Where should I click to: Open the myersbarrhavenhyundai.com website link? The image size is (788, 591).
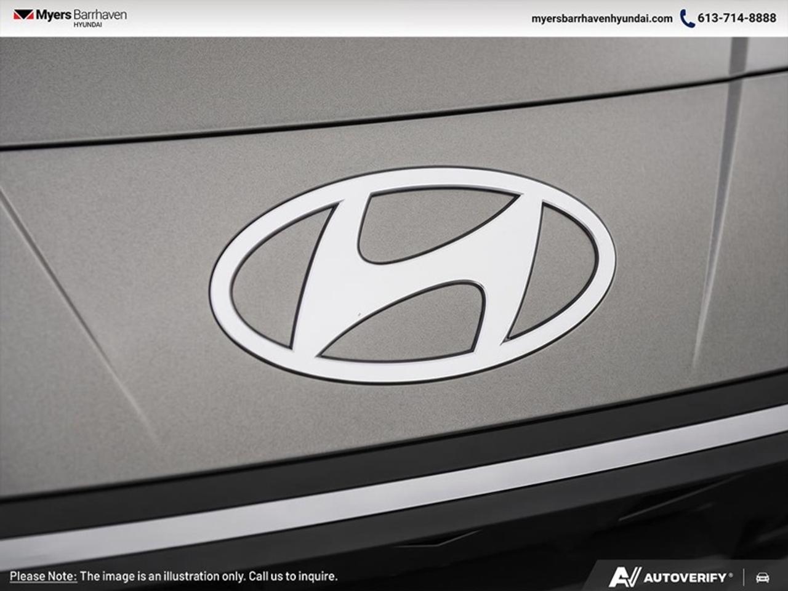point(601,18)
